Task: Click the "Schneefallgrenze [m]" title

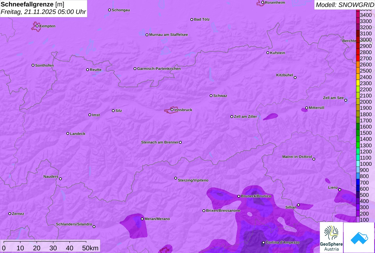Action: (x=33, y=5)
